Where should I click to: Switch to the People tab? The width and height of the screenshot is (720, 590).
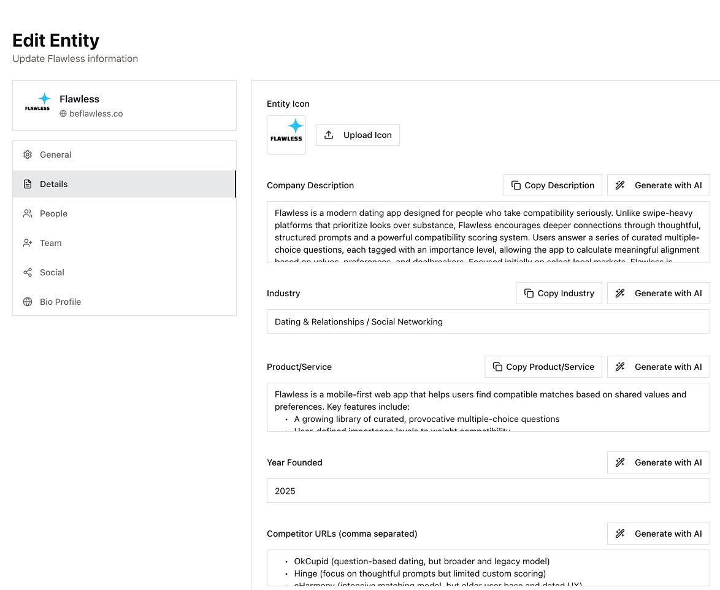tap(124, 213)
